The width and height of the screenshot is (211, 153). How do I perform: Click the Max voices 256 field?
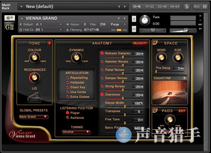pyautogui.click(x=103, y=24)
